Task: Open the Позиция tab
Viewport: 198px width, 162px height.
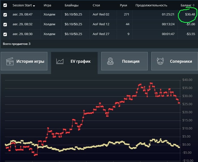Action: click(124, 61)
